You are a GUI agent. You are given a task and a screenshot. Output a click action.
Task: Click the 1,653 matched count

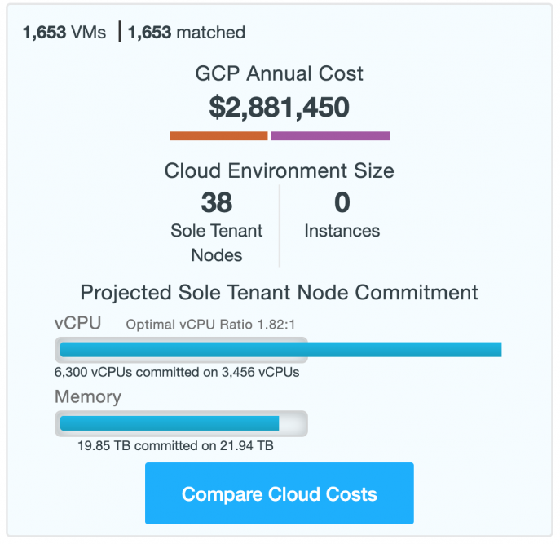point(187,33)
